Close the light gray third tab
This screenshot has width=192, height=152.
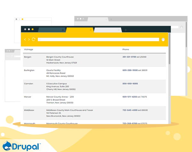pos(119,30)
